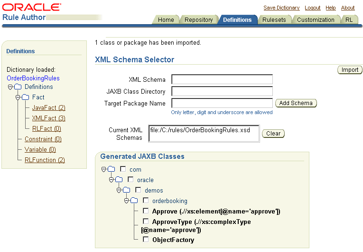Open the About link

(x=348, y=8)
